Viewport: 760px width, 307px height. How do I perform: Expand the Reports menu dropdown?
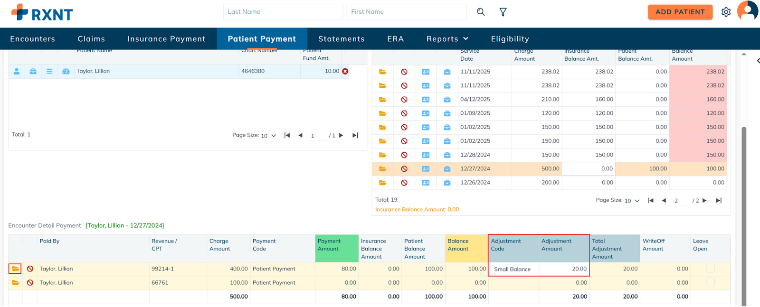click(447, 39)
